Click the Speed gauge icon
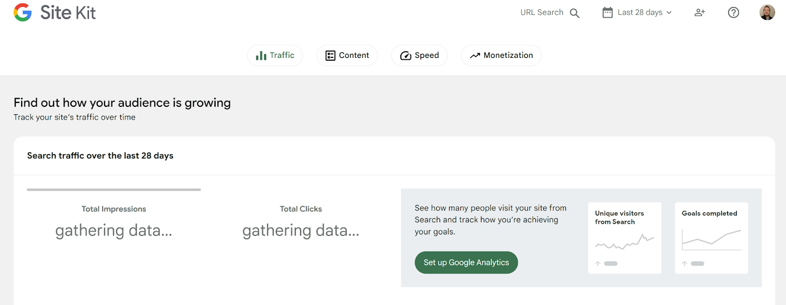Image resolution: width=786 pixels, height=305 pixels. click(x=406, y=55)
